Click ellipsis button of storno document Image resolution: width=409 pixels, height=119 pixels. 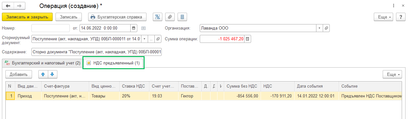point(152,39)
